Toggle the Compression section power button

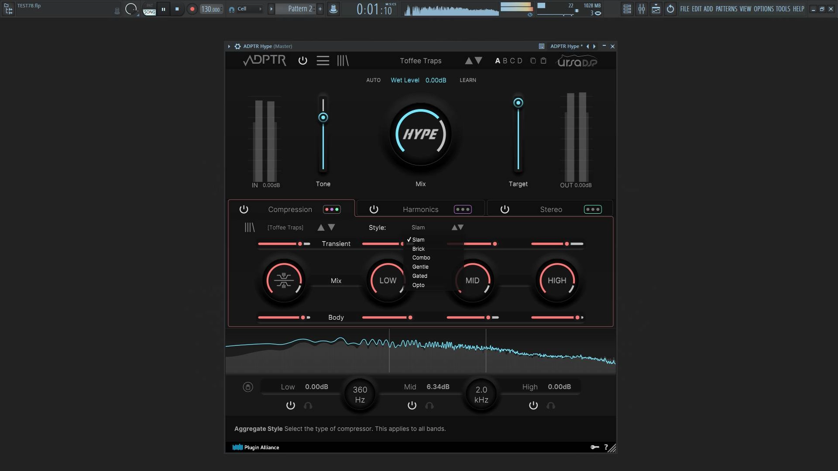(244, 209)
